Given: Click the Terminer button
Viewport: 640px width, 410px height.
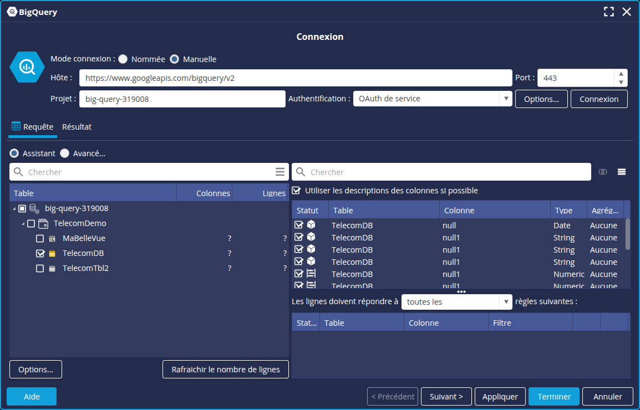Looking at the screenshot, I should pyautogui.click(x=553, y=396).
